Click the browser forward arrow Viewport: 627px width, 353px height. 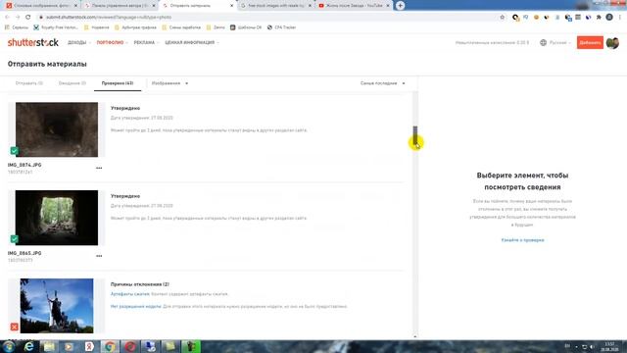point(18,18)
